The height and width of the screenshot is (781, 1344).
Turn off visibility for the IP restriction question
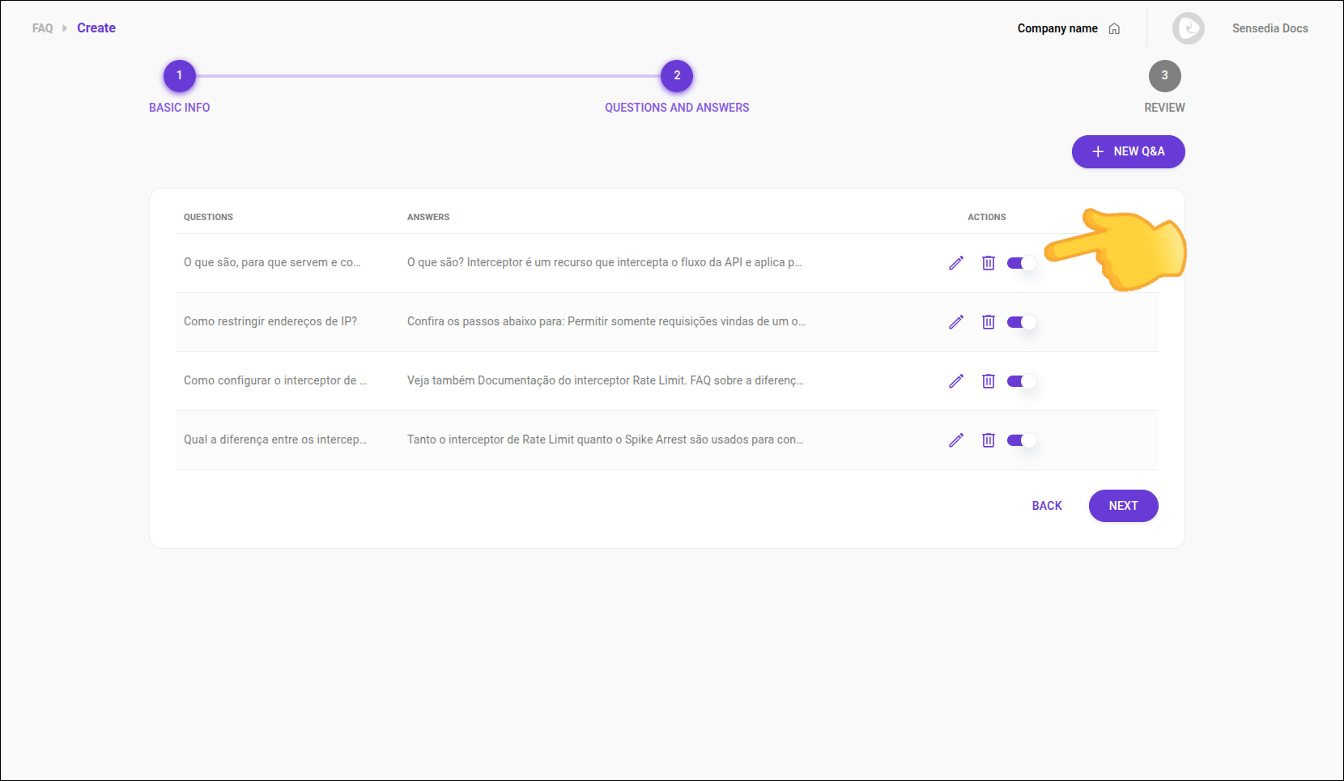tap(1021, 321)
